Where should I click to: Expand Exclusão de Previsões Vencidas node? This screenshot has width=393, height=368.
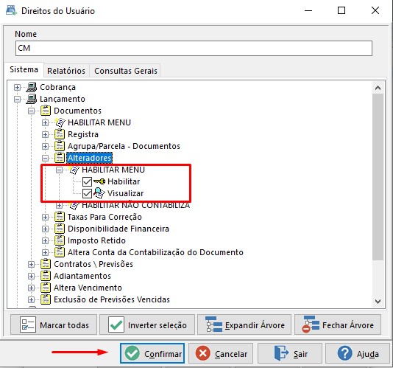pyautogui.click(x=31, y=299)
